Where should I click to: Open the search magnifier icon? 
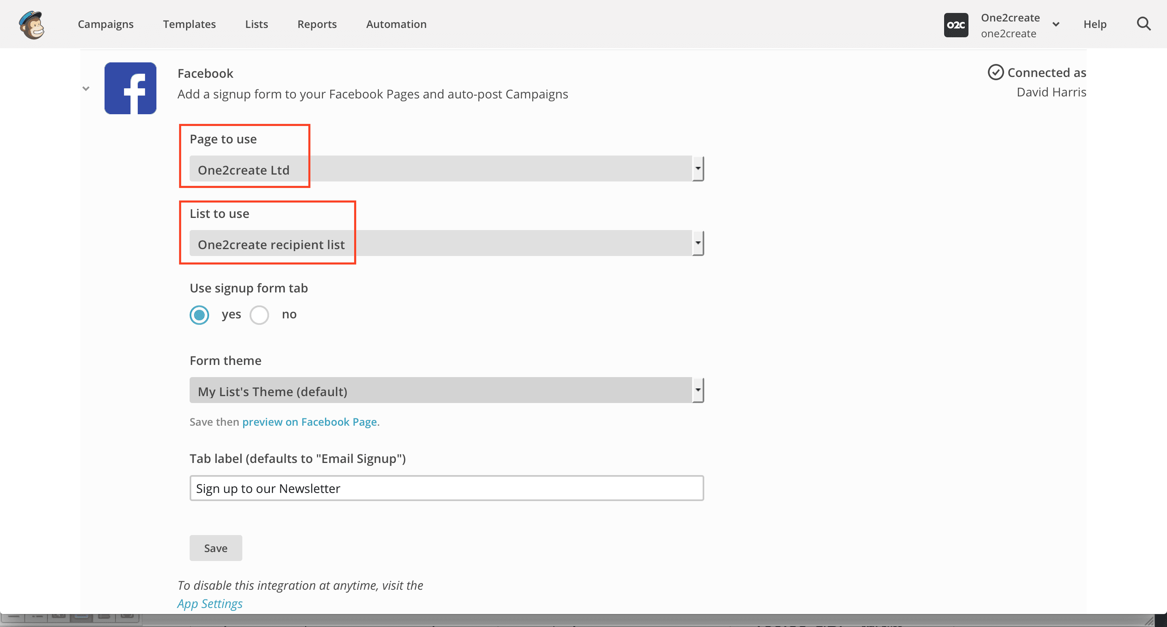point(1143,24)
